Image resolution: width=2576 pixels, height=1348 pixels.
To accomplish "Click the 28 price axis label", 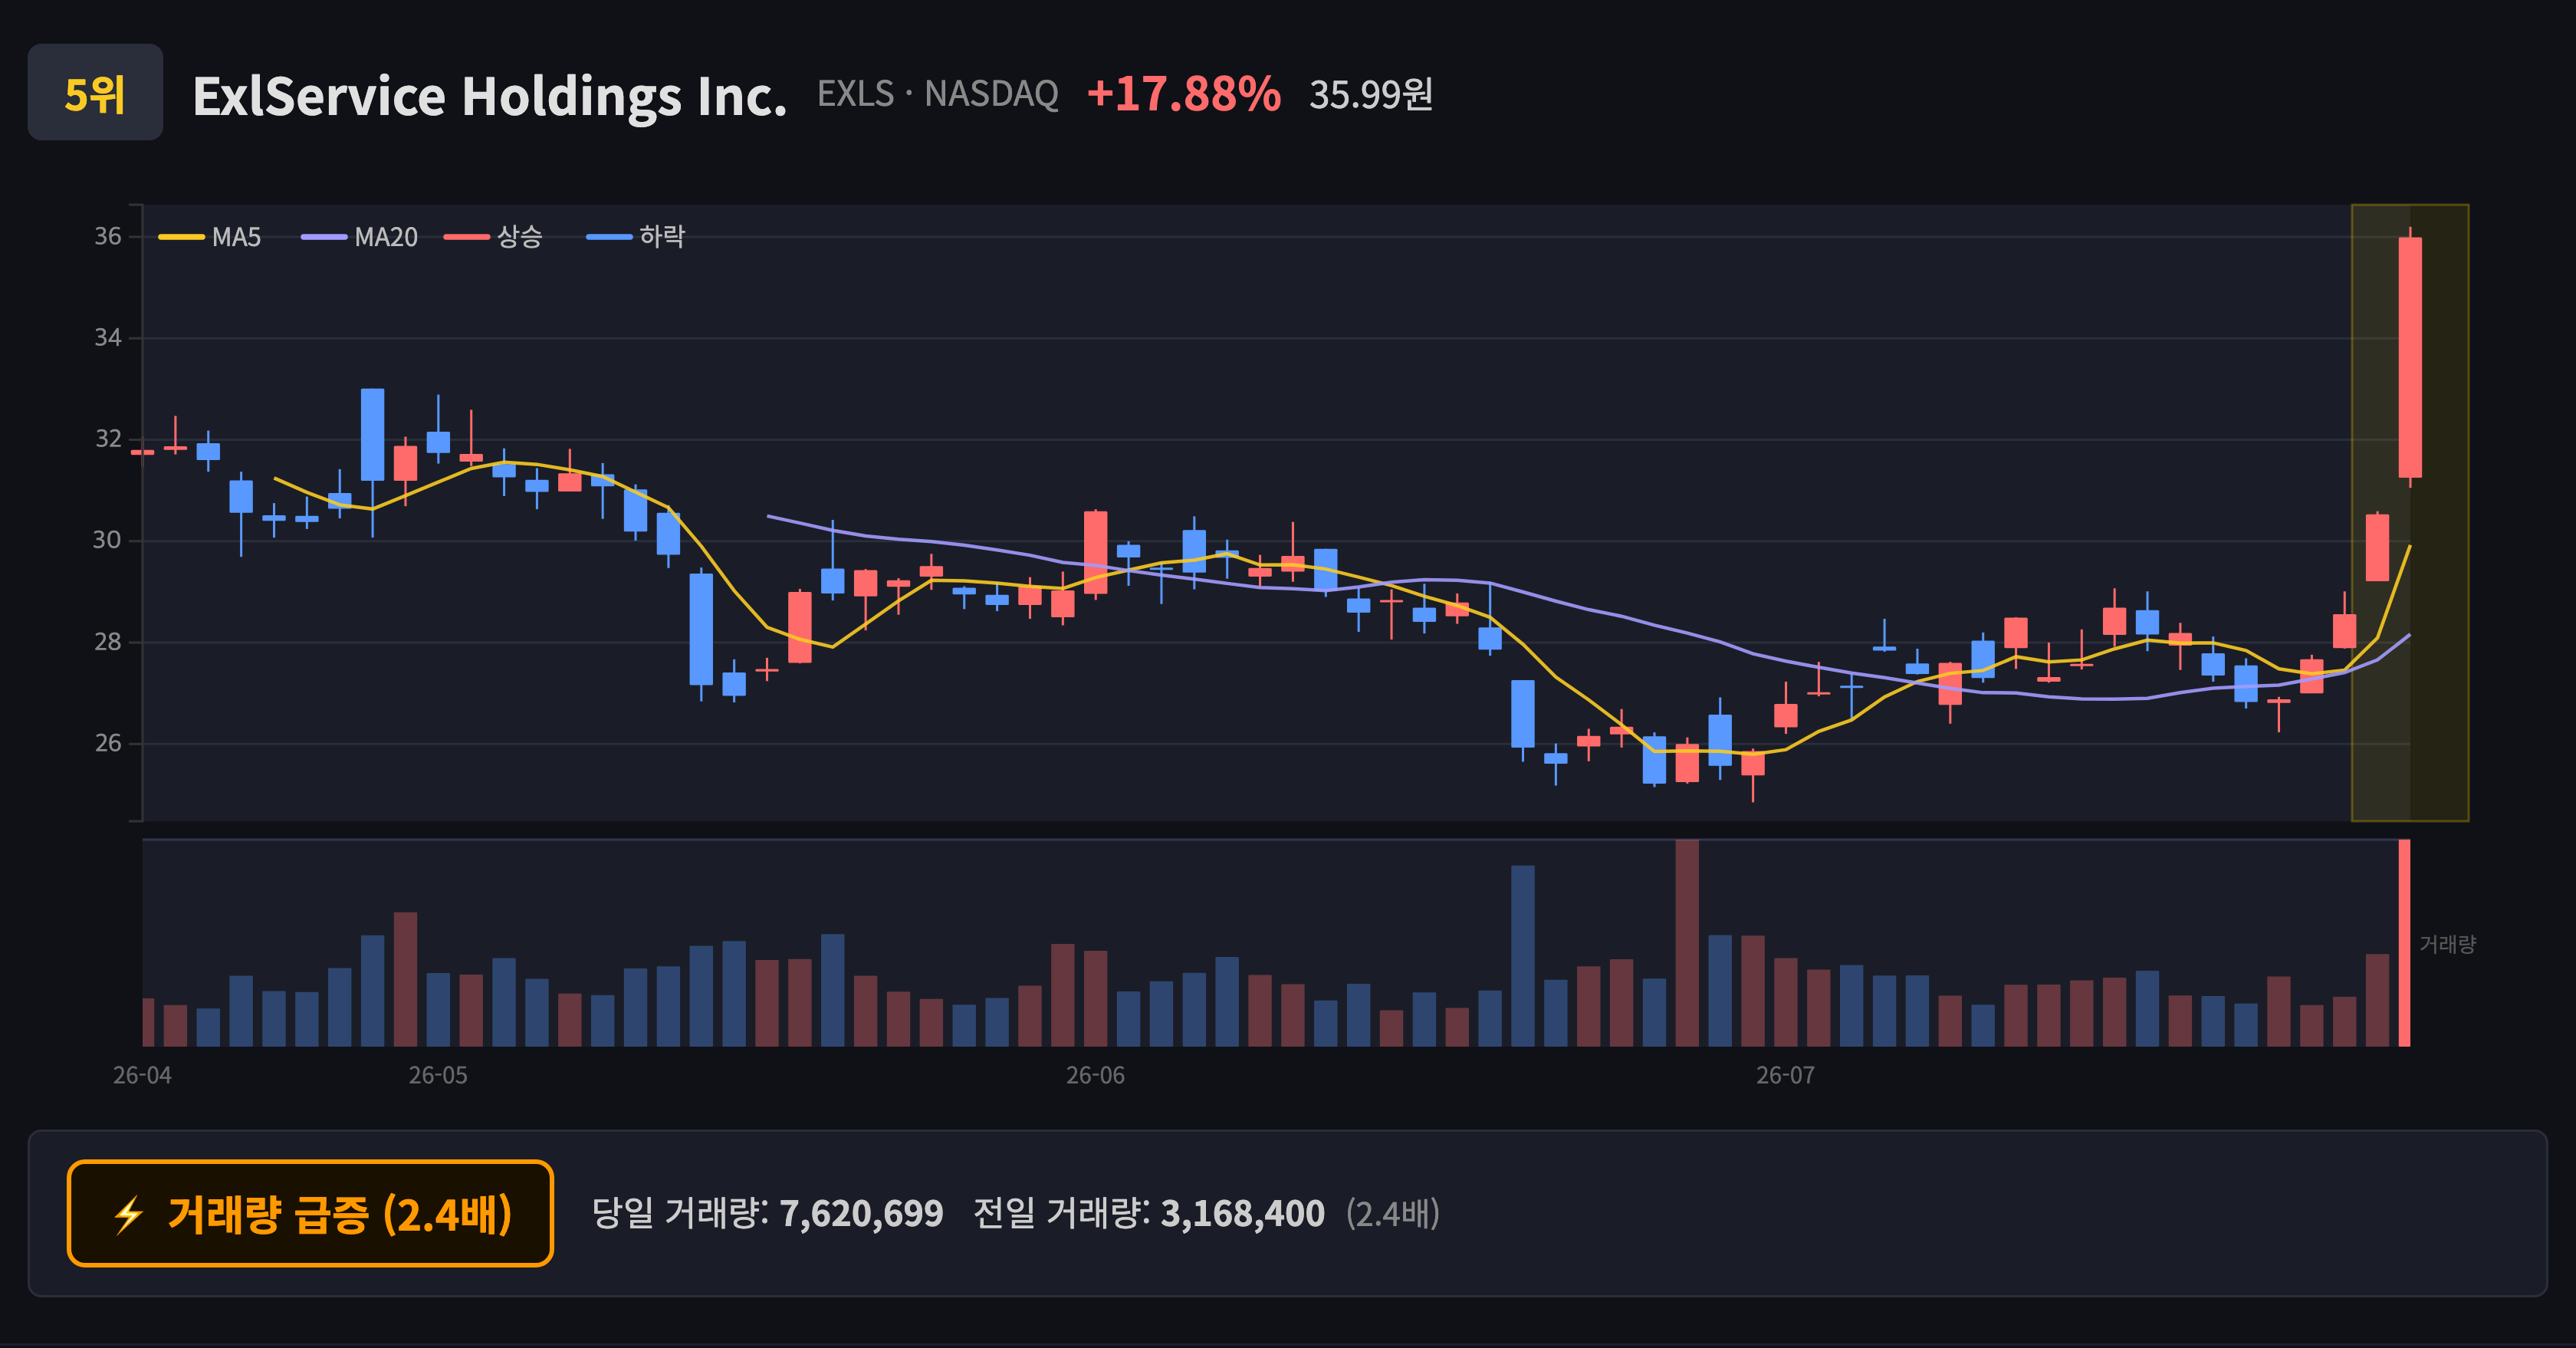I will 108,641.
